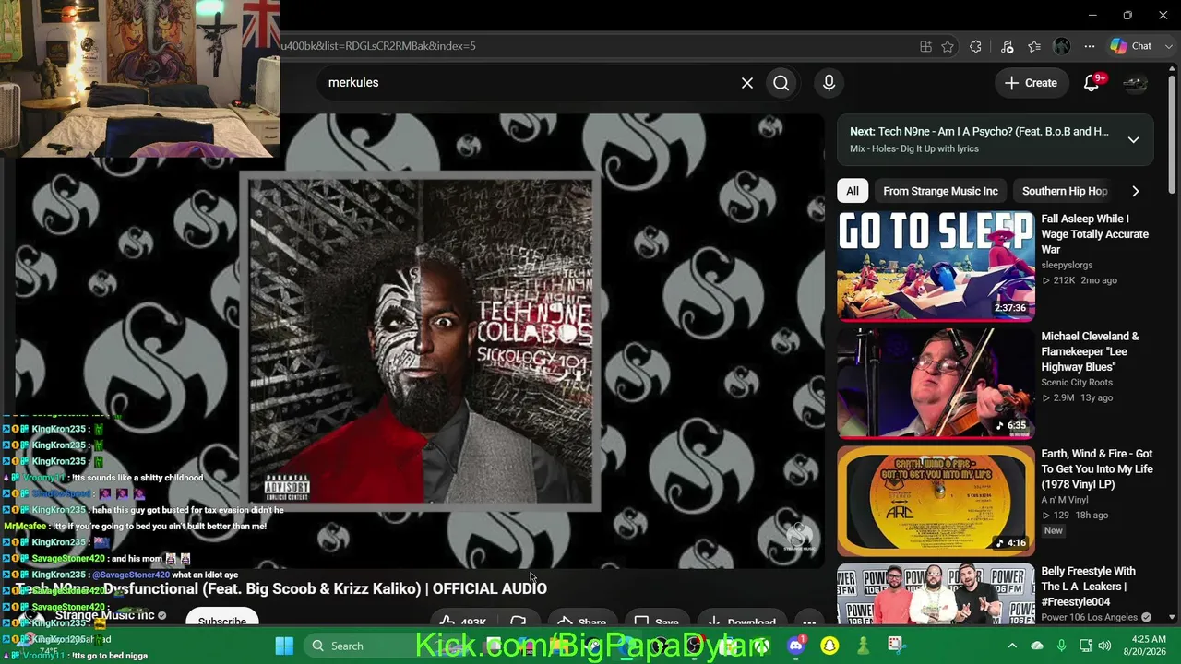Select From Strange Music Inc chip
The width and height of the screenshot is (1181, 664).
point(940,191)
